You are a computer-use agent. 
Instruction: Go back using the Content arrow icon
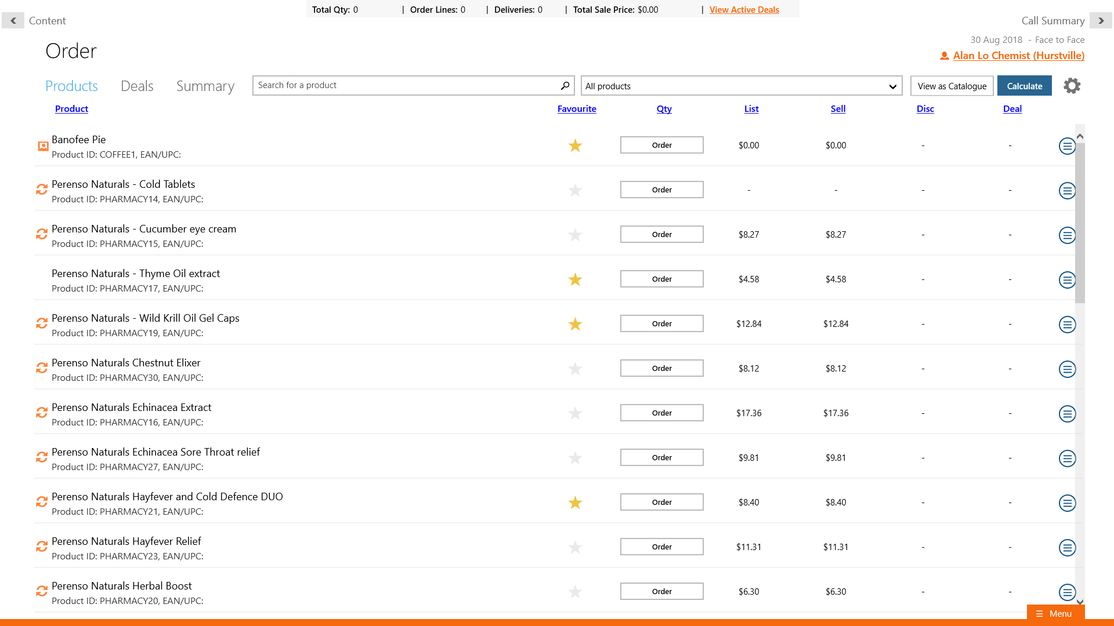coord(13,21)
